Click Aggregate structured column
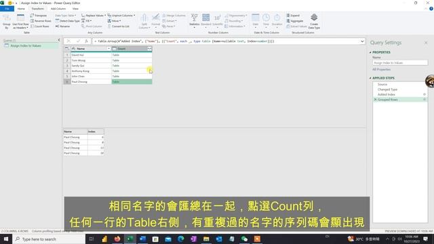434x244 pixels. pos(295,21)
